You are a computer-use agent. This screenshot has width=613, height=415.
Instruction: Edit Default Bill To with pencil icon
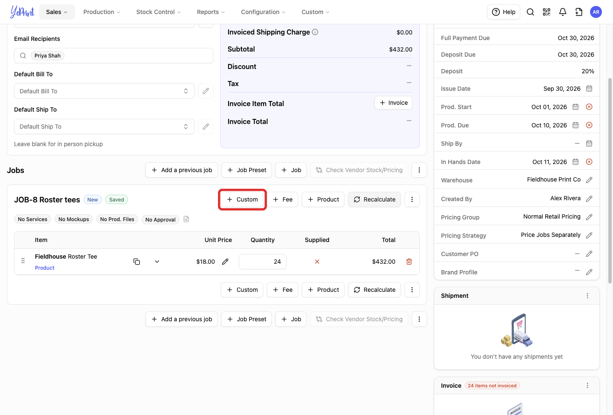[206, 91]
